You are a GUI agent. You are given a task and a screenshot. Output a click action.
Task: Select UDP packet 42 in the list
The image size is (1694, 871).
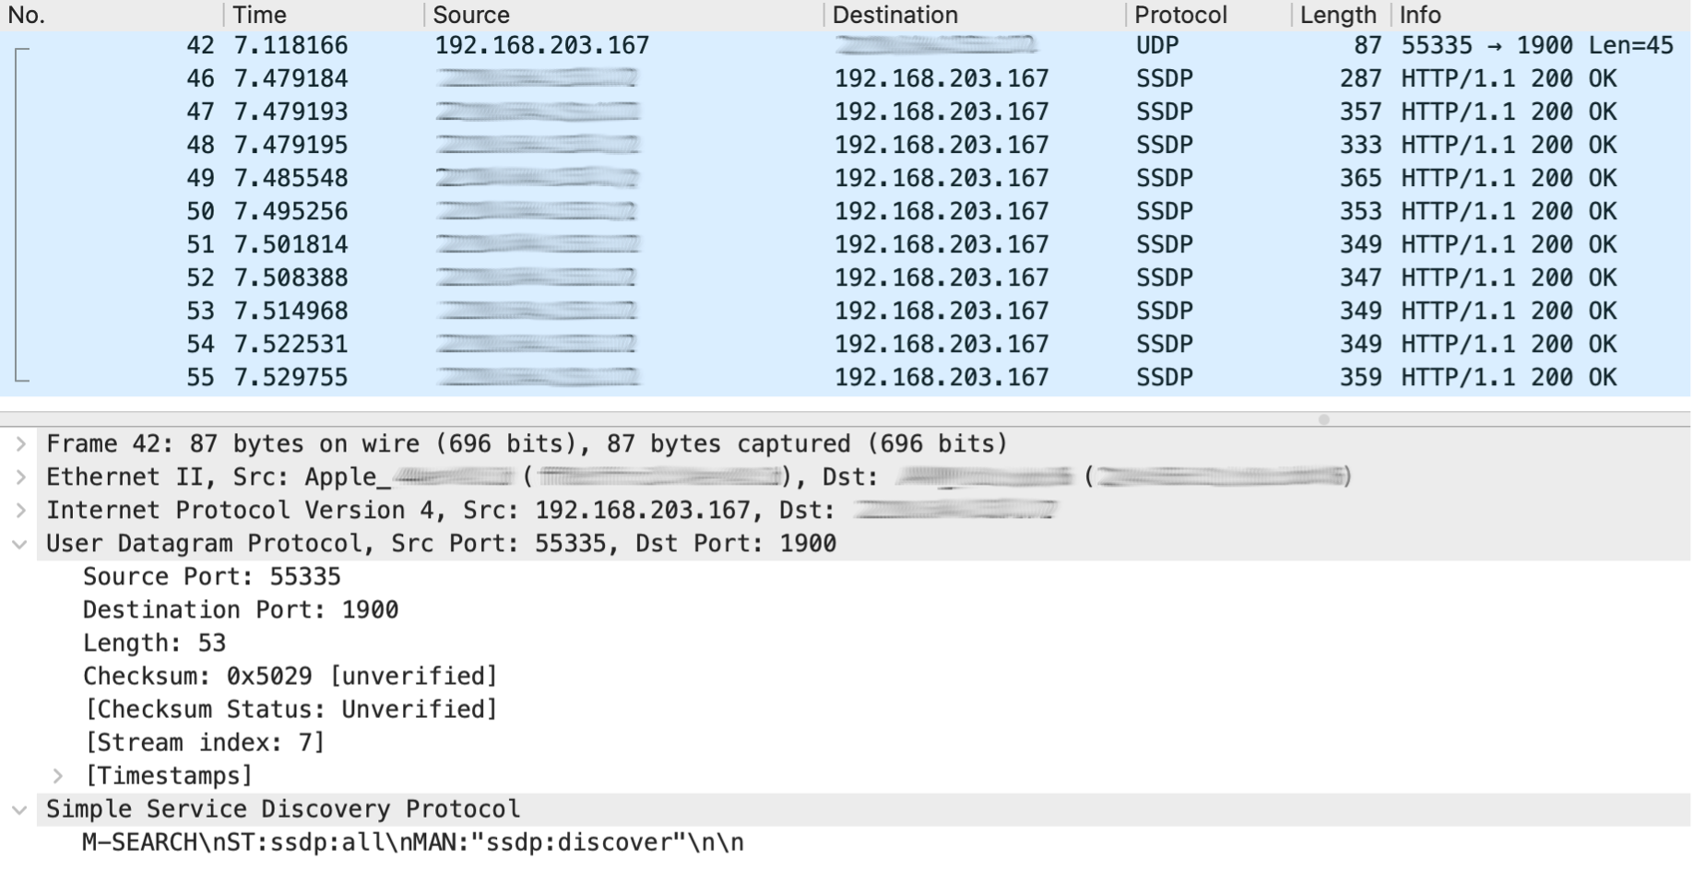[646, 43]
